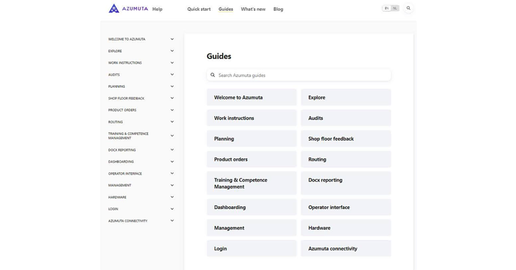
Task: Expand Product Orders sidebar chevron
Action: (172, 110)
